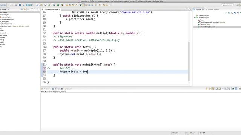
Task: Select the Includes folder in Explorer
Action: click(x=3, y=44)
